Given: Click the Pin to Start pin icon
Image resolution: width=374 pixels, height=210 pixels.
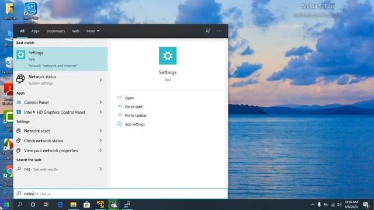Looking at the screenshot, I should click(x=119, y=106).
